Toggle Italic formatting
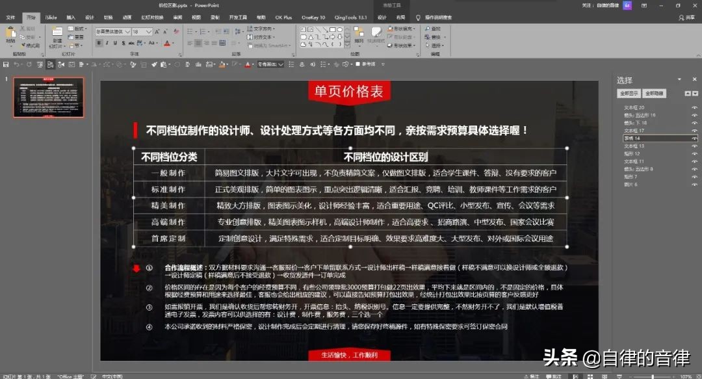This screenshot has width=702, height=379. 107,43
